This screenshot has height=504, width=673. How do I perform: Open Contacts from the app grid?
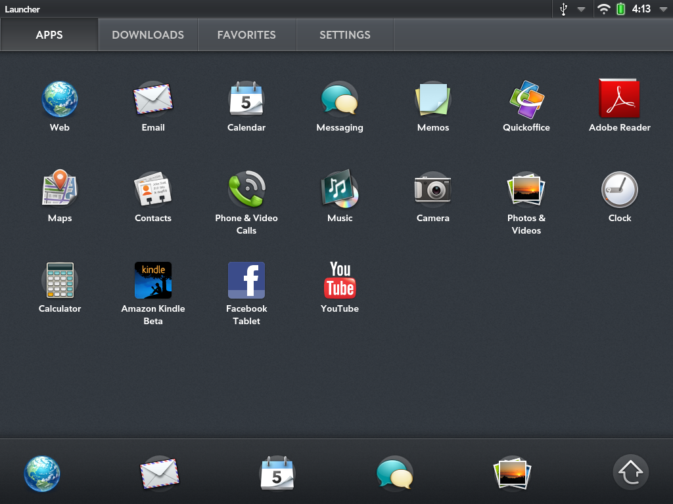pyautogui.click(x=153, y=190)
